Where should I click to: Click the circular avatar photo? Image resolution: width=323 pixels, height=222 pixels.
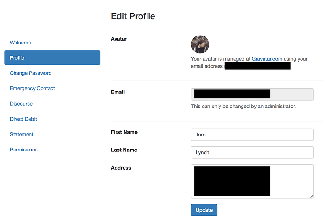(200, 44)
